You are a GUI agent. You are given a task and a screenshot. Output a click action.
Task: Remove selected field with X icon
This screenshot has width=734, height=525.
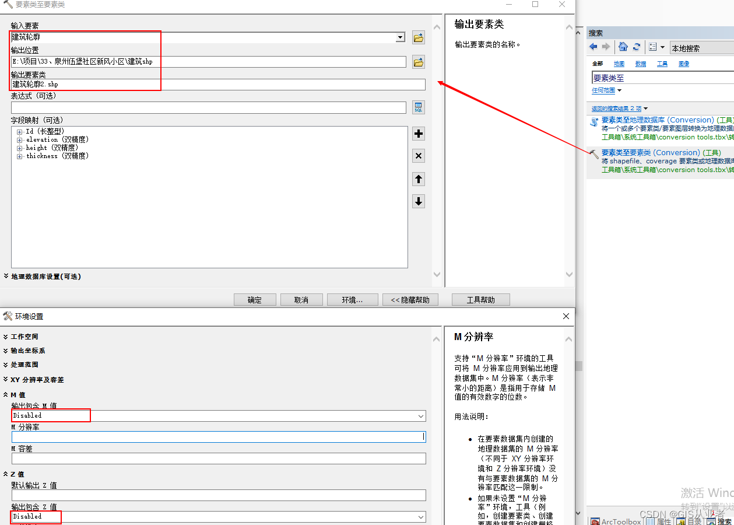[418, 156]
